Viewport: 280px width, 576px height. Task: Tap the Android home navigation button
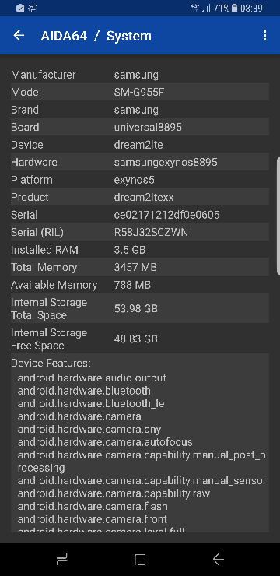coord(140,560)
